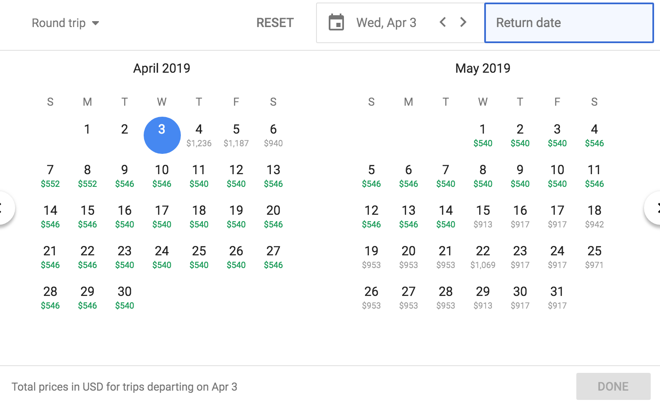Pick April 7 priced at $552

[x=50, y=175]
